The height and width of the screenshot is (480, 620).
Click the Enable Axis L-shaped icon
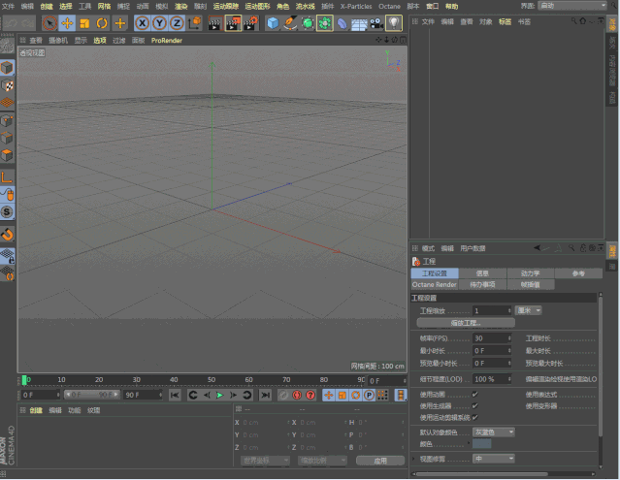[7, 177]
